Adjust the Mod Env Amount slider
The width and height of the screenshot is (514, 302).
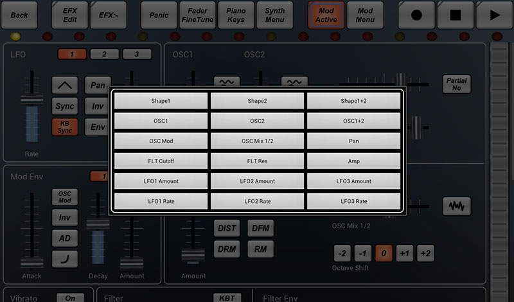132,263
